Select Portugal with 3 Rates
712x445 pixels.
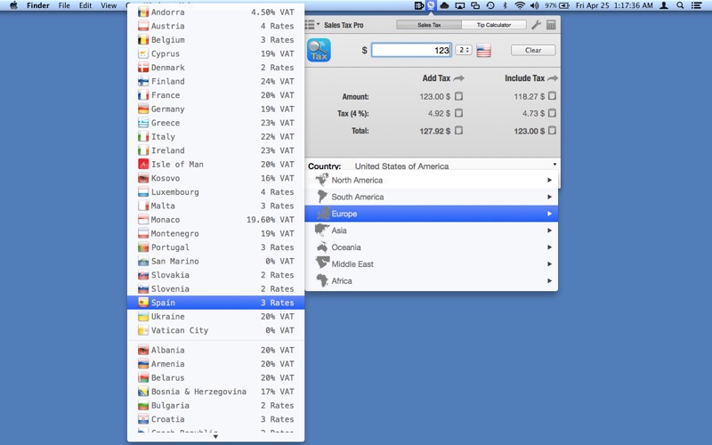click(215, 247)
